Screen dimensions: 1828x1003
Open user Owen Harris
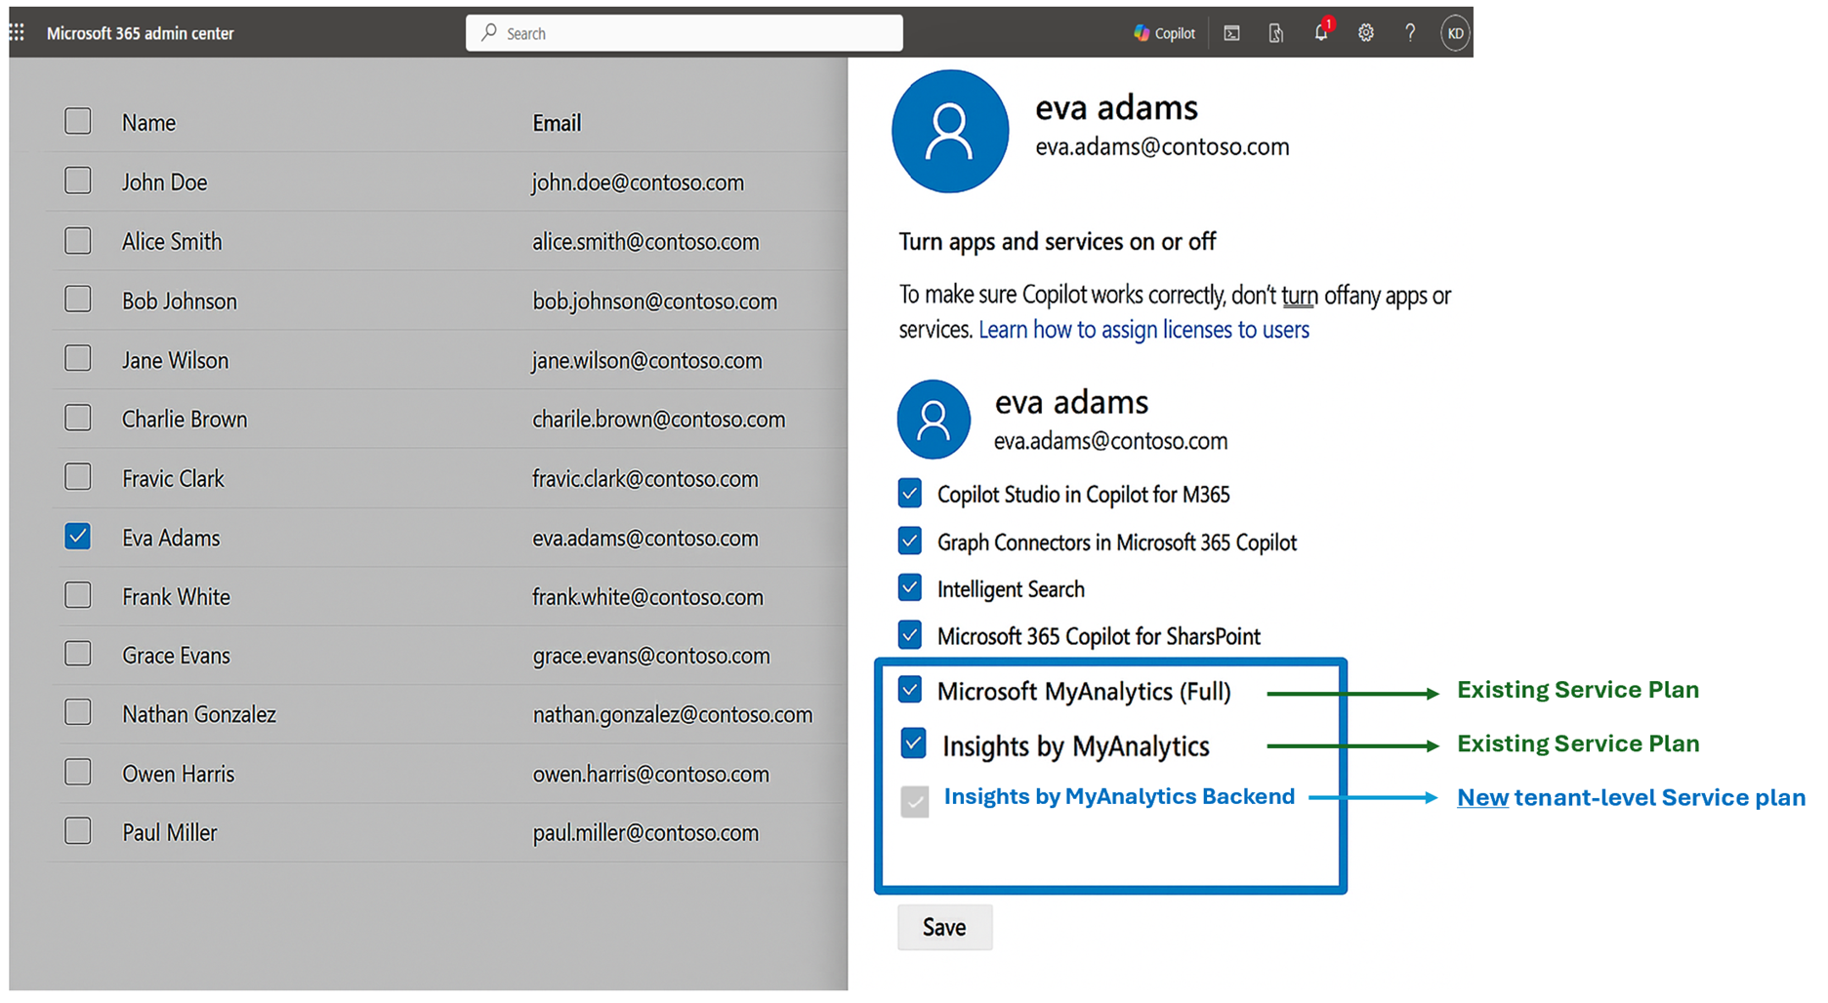tap(178, 775)
